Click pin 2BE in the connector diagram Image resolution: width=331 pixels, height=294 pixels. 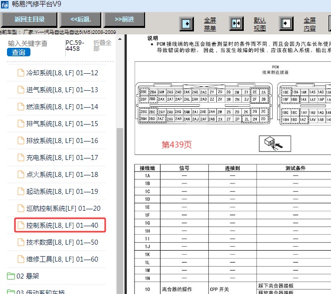tap(144, 92)
